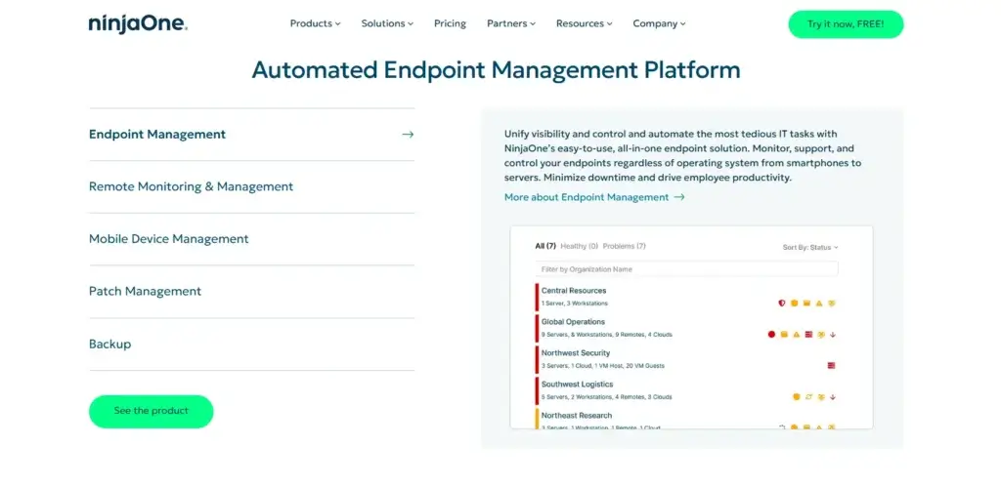Click the yellow warning triangle in Central Resources row
The image size is (1001, 487).
point(819,304)
